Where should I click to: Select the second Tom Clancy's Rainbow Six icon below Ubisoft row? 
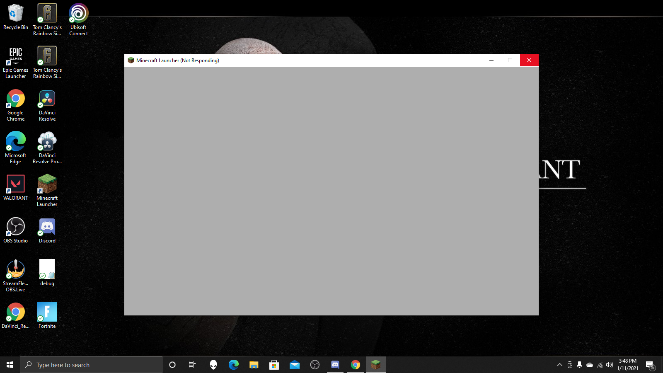[47, 62]
